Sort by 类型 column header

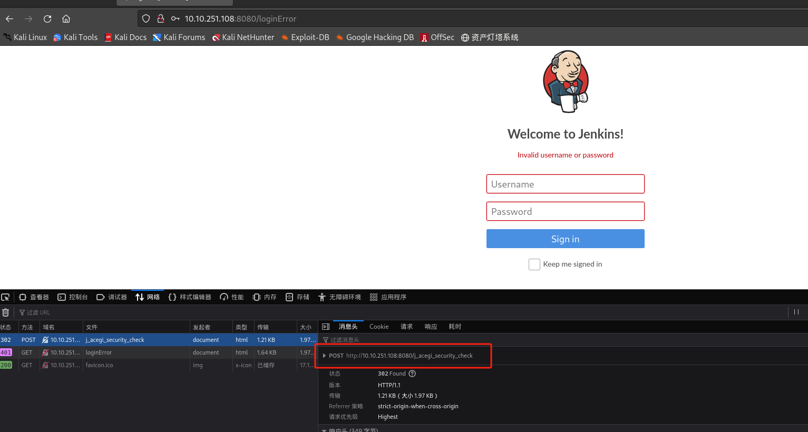[x=244, y=327]
